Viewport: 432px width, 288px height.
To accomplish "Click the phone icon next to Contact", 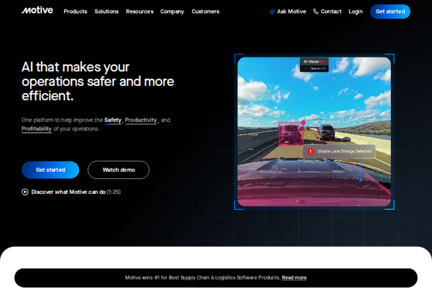I will coord(316,12).
